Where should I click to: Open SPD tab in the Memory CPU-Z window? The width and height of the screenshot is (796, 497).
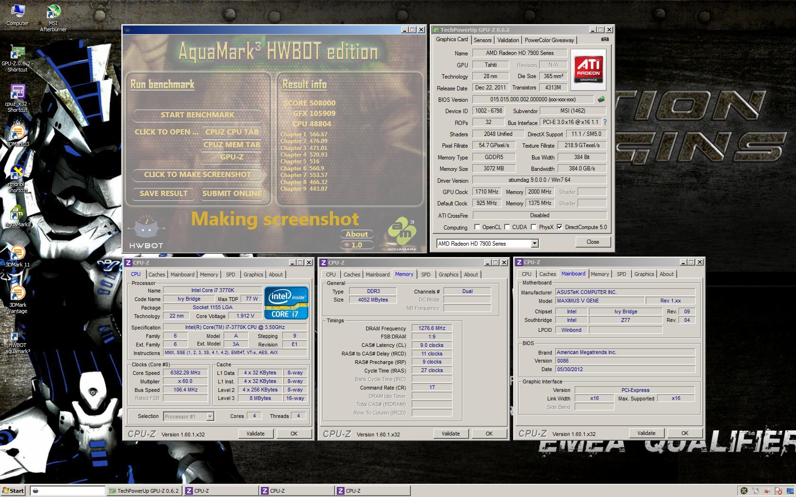(425, 275)
